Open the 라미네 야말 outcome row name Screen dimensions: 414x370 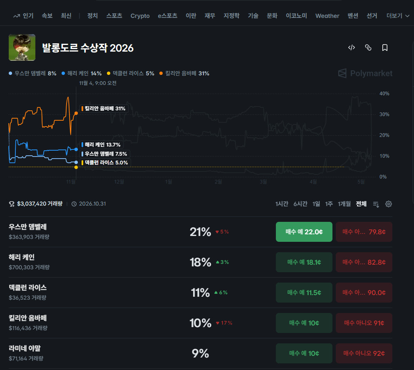[25, 348]
